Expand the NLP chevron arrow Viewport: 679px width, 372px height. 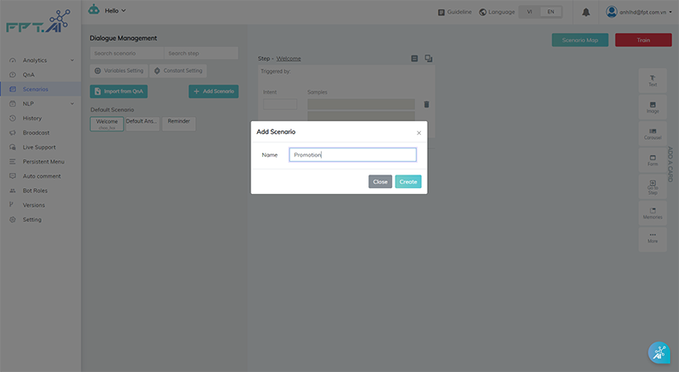72,104
